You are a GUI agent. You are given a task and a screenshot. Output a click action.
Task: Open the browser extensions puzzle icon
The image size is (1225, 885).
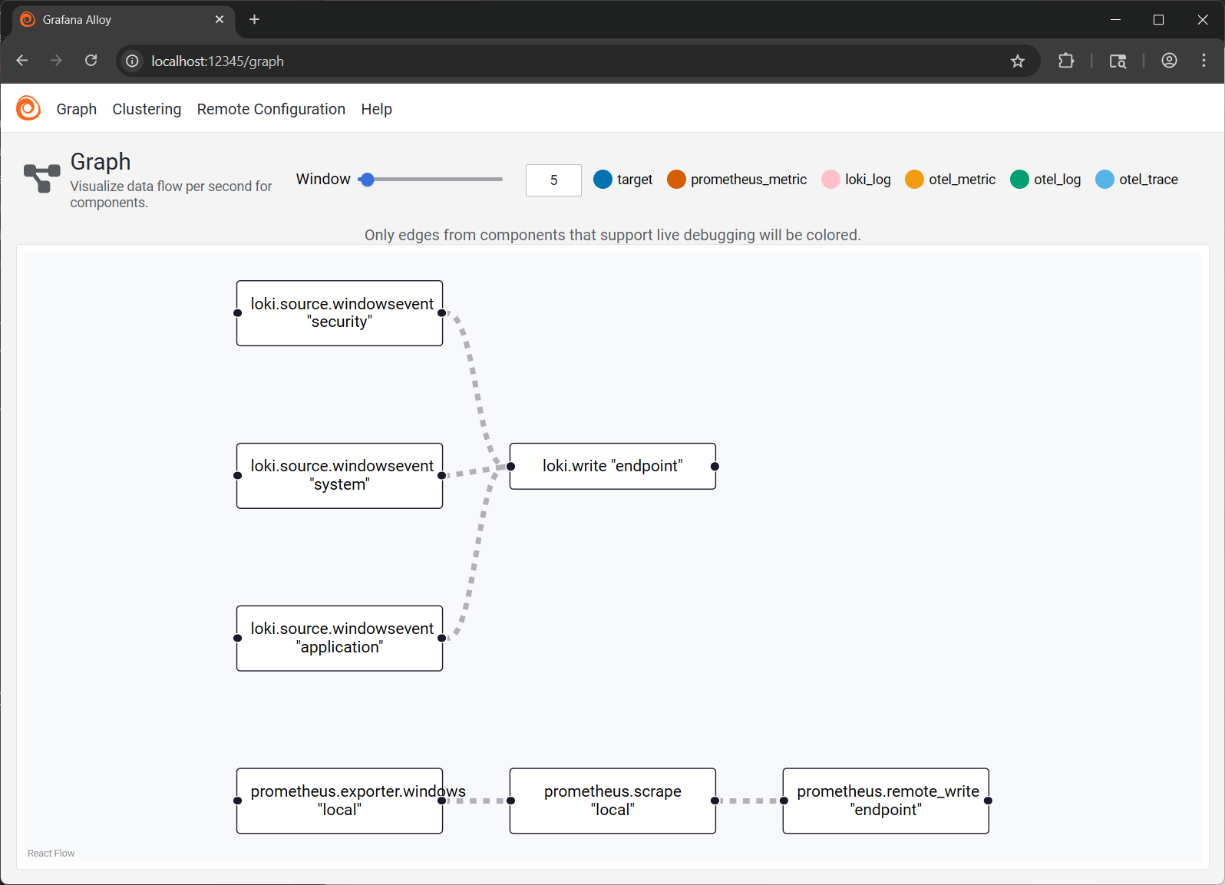1066,61
